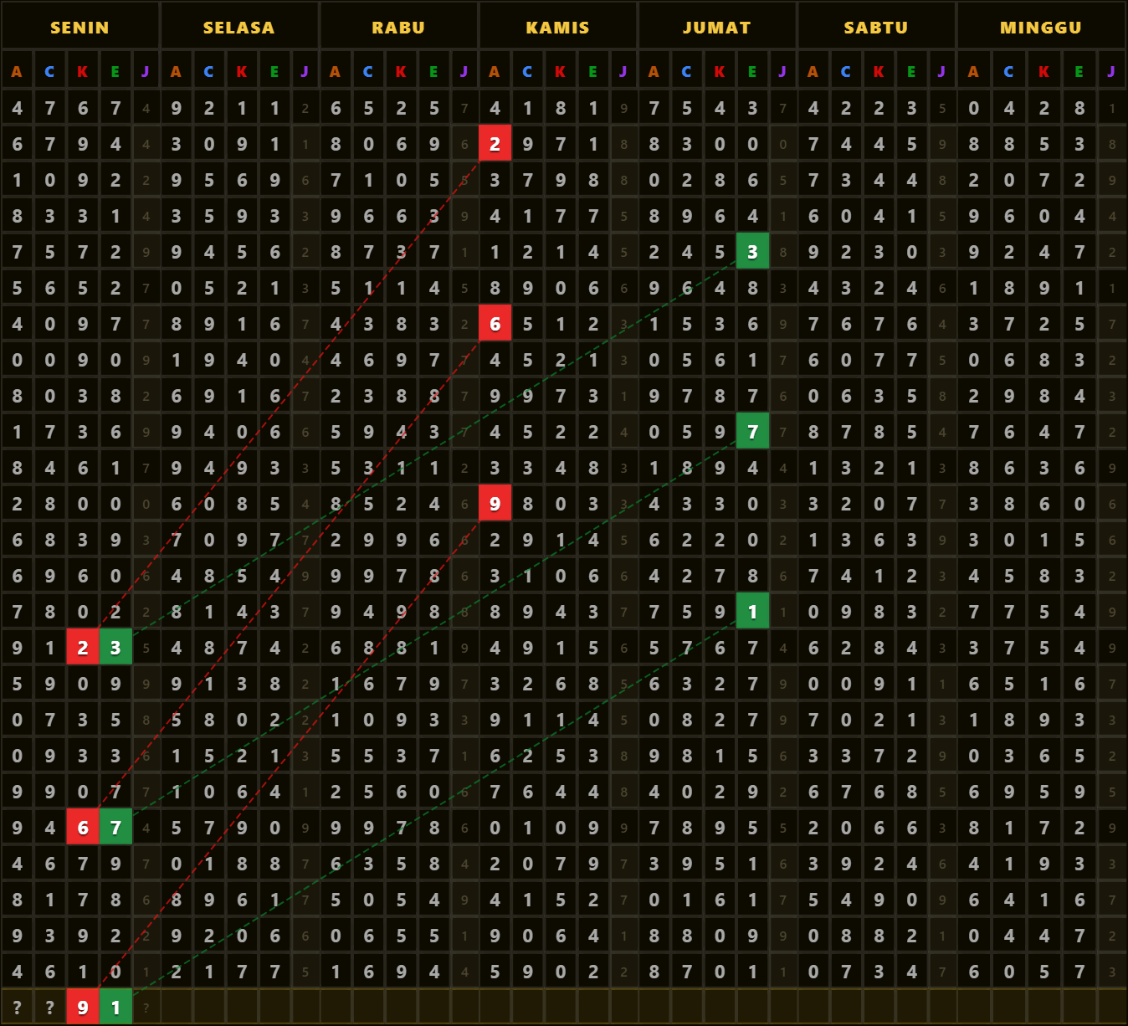Click the J column header under SABTU
The height and width of the screenshot is (1026, 1128).
[x=942, y=71]
